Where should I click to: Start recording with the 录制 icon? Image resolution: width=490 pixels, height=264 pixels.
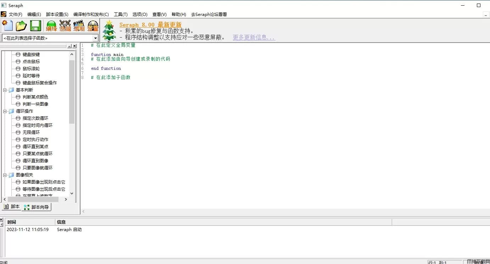click(79, 26)
